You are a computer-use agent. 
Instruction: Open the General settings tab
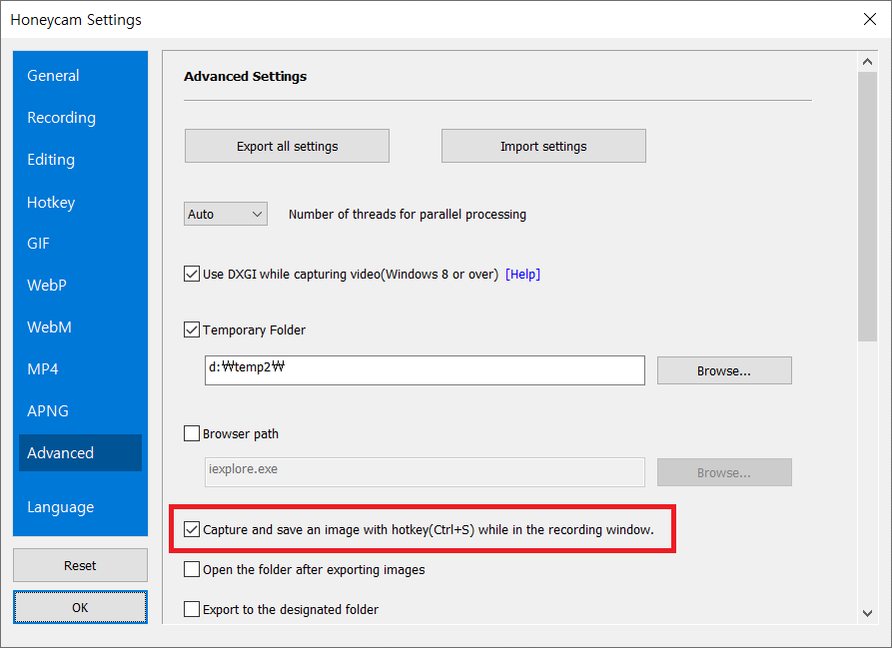(x=54, y=76)
